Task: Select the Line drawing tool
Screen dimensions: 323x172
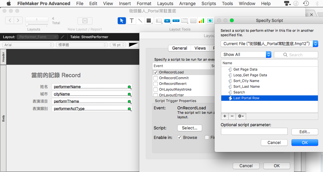Action: (140, 21)
